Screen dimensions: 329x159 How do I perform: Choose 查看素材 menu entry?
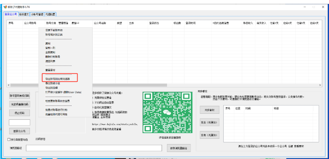(x=50, y=70)
